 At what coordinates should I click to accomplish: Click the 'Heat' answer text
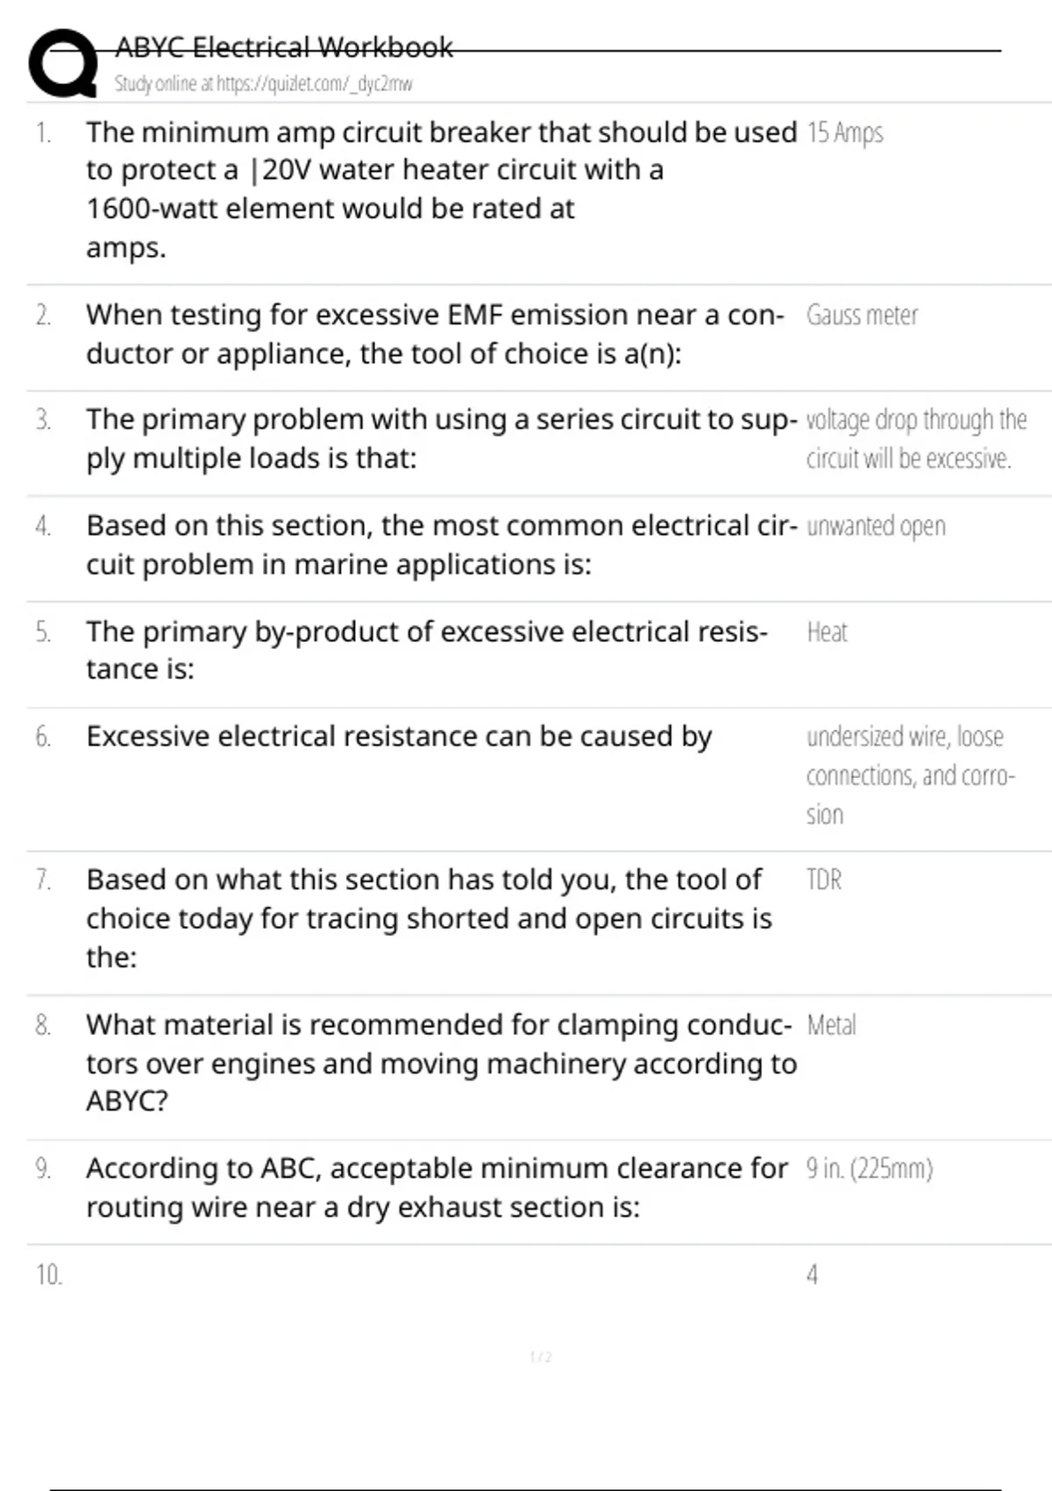[827, 631]
